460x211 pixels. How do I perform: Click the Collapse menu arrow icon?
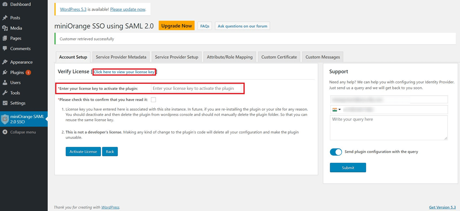coord(5,132)
